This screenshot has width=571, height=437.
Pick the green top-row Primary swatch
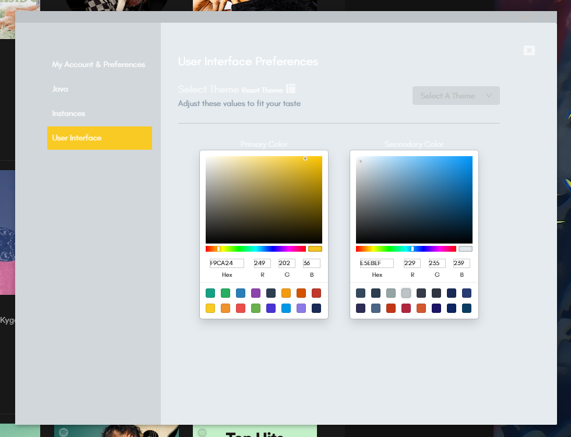coord(225,292)
